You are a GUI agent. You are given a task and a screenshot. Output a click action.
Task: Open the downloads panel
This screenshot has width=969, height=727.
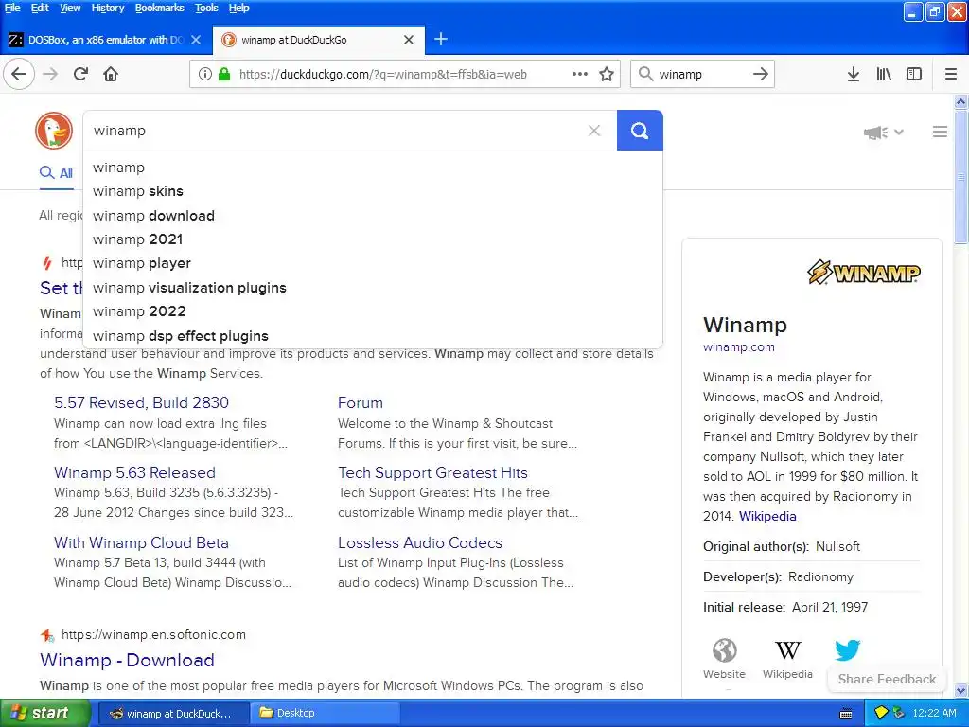[x=854, y=74]
